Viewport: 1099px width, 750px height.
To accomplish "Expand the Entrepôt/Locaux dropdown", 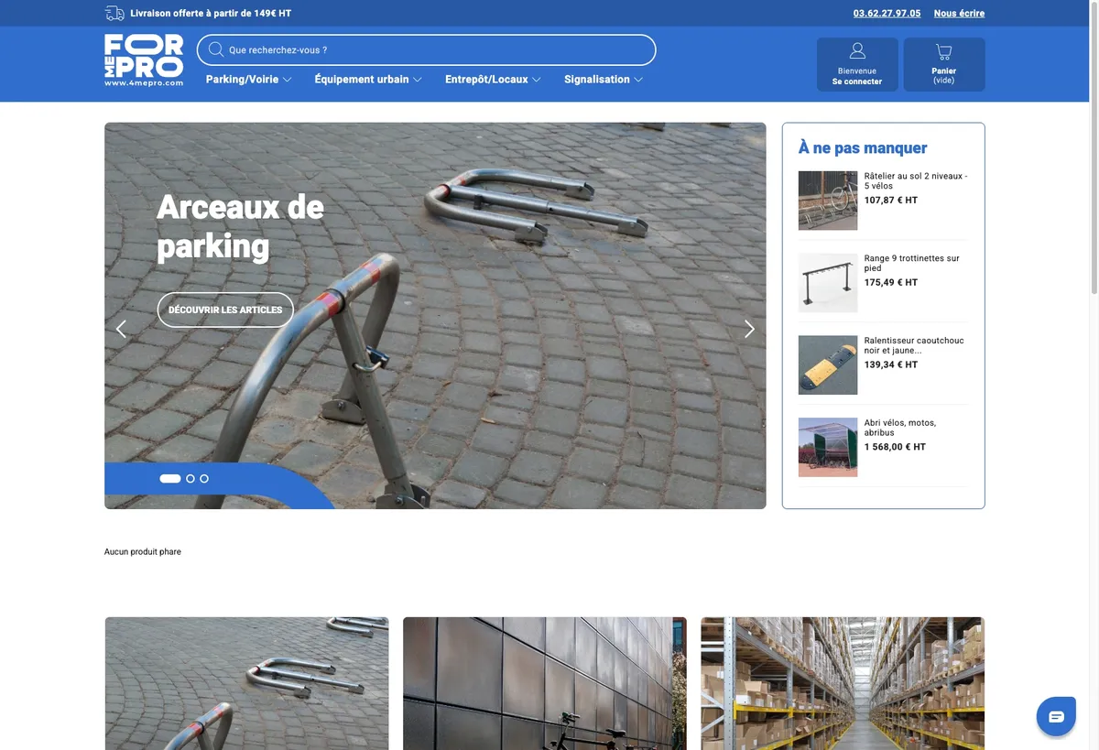I will pos(493,80).
